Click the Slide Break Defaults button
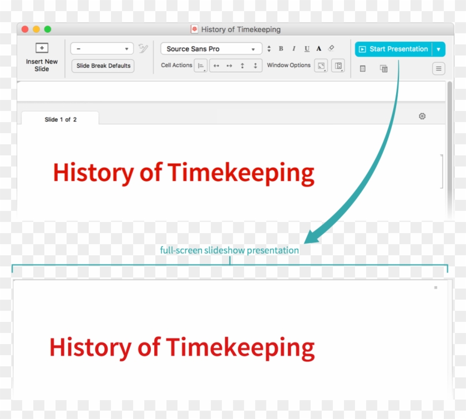Viewport: 466px width, 419px height. (x=103, y=65)
